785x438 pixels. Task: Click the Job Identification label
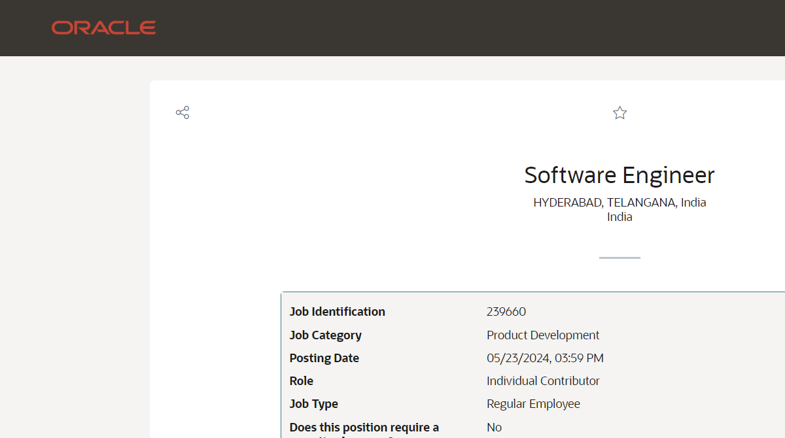click(338, 312)
